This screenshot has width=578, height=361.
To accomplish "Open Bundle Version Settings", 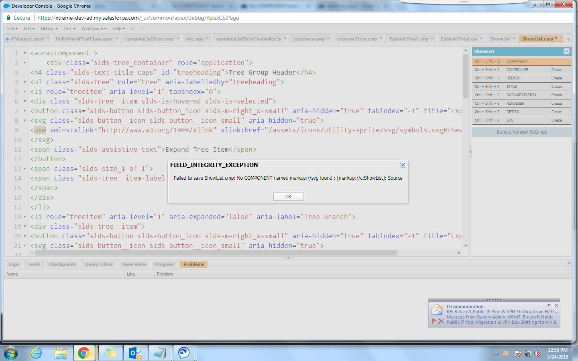I will pyautogui.click(x=522, y=132).
